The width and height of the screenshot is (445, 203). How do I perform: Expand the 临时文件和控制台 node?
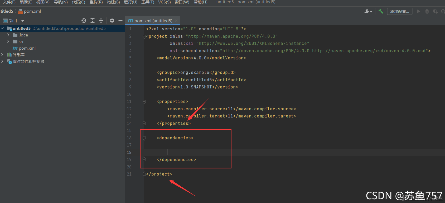(2, 61)
